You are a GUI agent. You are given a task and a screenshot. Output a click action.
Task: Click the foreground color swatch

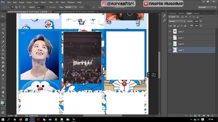click(2, 103)
